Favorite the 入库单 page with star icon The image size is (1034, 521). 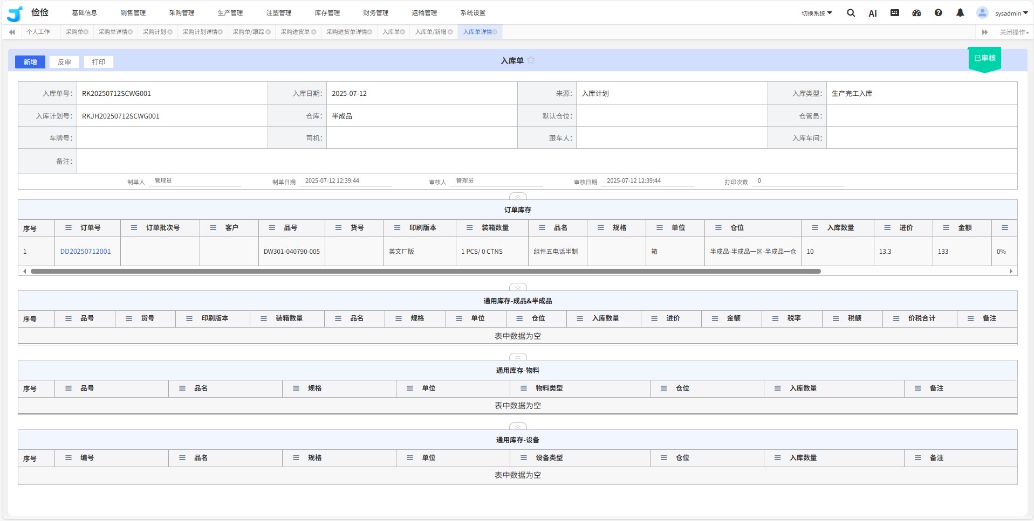click(531, 60)
